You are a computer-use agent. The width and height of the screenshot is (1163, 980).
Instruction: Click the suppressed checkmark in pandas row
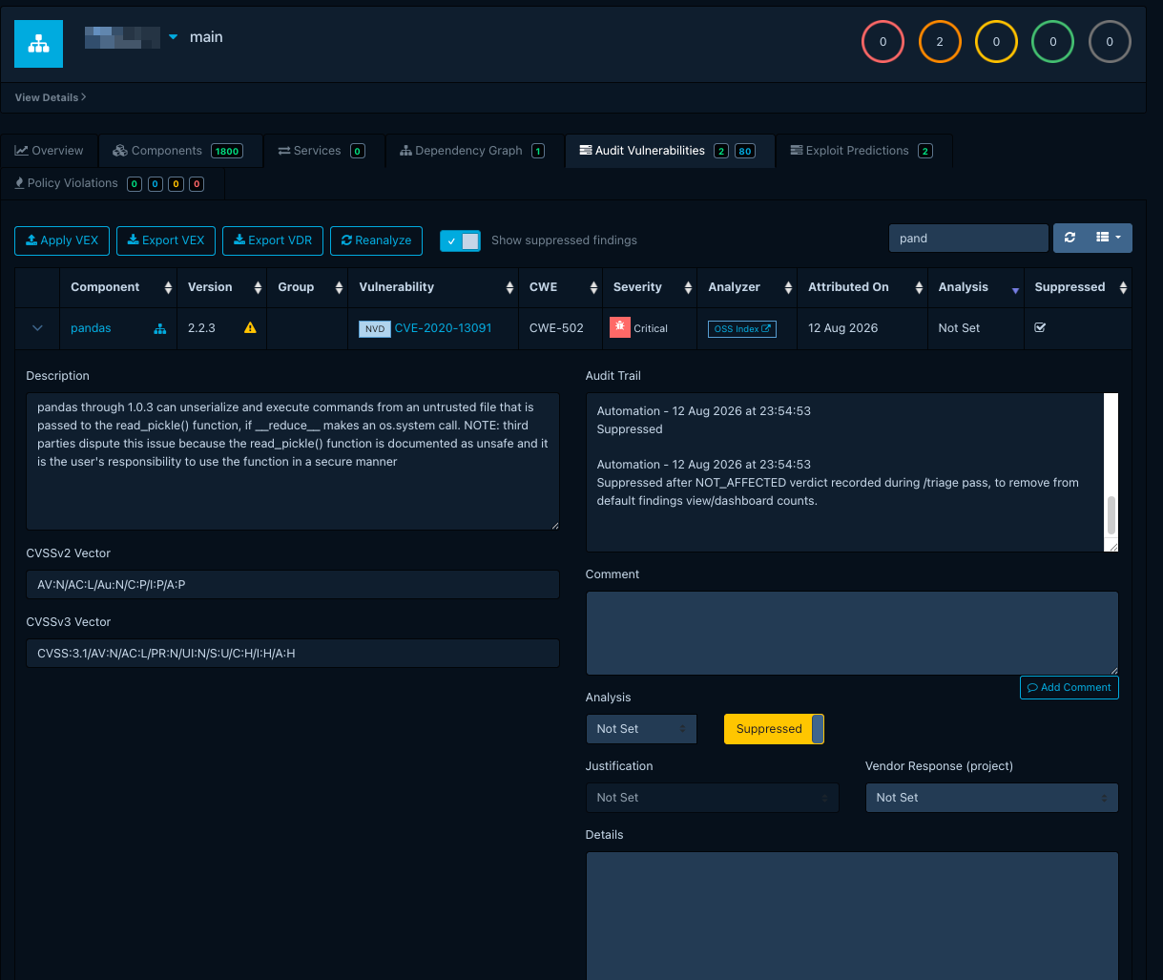coord(1040,328)
